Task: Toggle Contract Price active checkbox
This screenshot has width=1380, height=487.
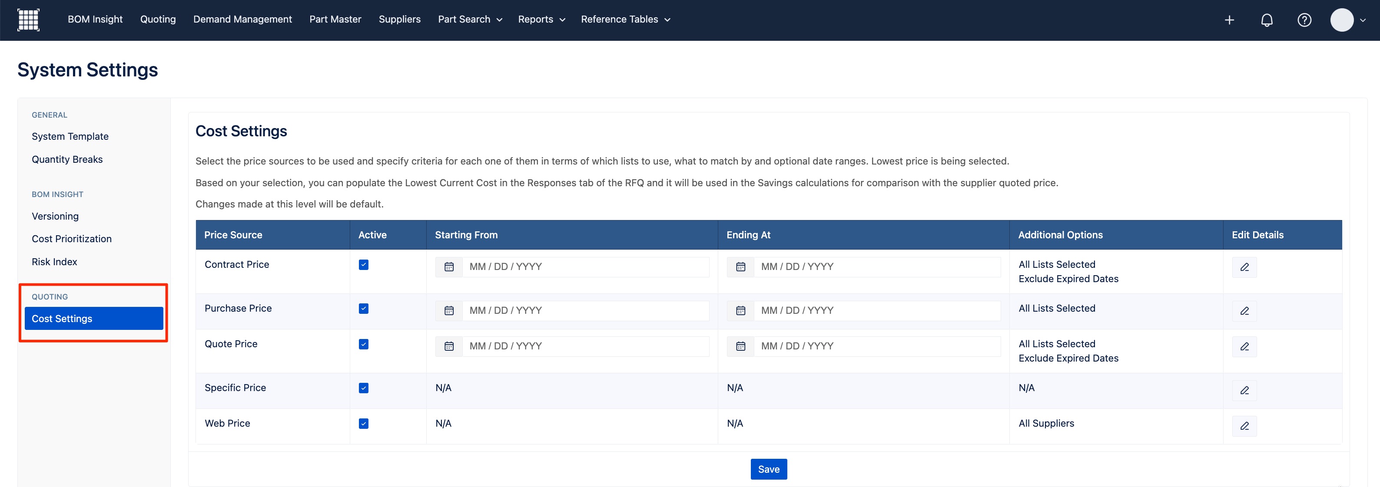Action: tap(364, 265)
